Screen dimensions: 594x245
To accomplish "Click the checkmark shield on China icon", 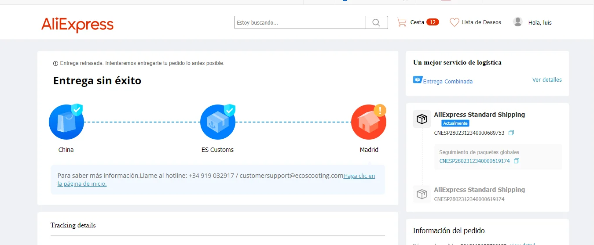I will pyautogui.click(x=77, y=110).
